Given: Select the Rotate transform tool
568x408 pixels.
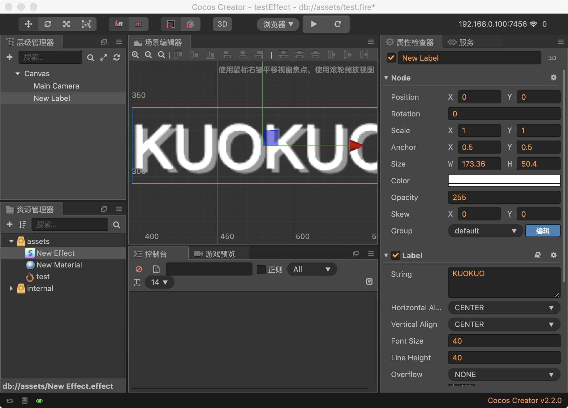Looking at the screenshot, I should (x=48, y=24).
